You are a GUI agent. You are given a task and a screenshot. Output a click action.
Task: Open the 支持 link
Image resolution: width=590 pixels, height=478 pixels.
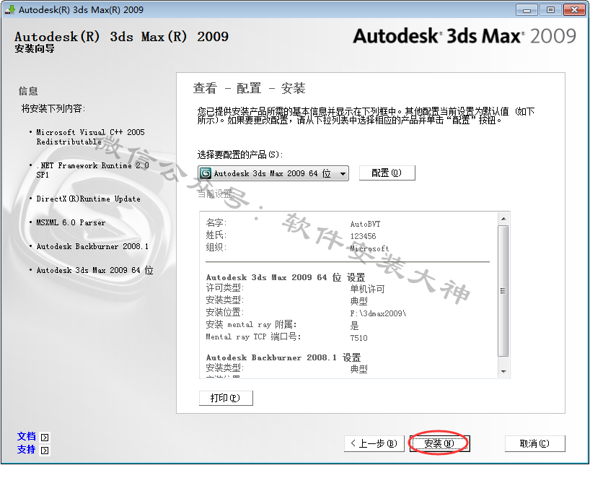27,449
